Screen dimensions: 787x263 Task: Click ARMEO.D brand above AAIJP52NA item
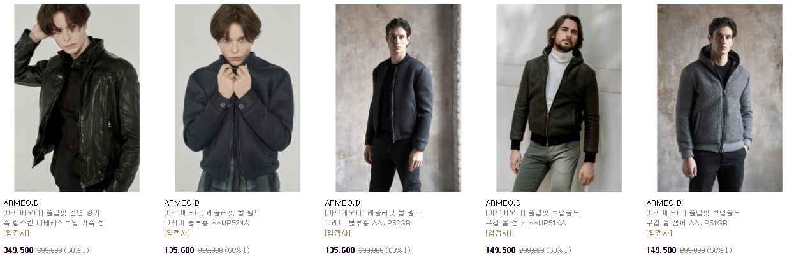pyautogui.click(x=182, y=203)
